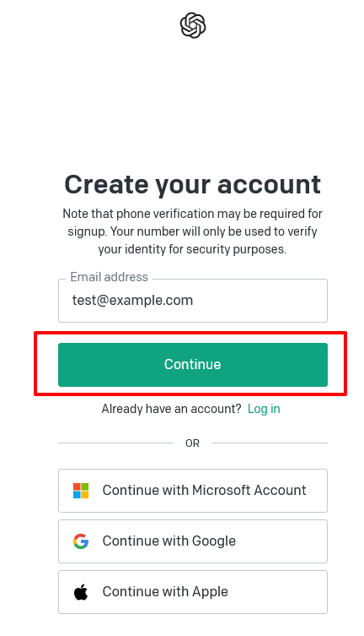The width and height of the screenshot is (364, 636).
Task: Click the Create your account heading
Action: [x=192, y=185]
